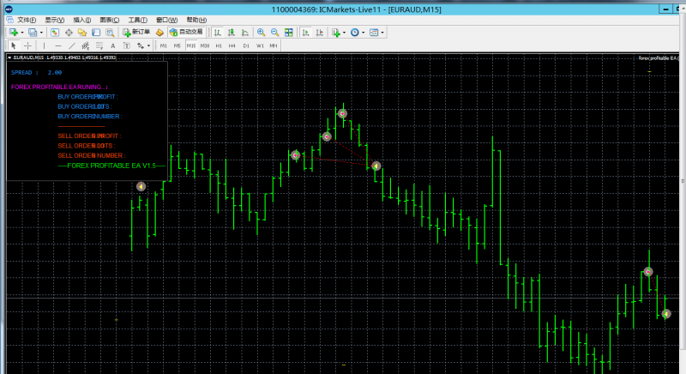Click the SPREAD : 2.00 label
The image size is (686, 374).
tap(36, 73)
